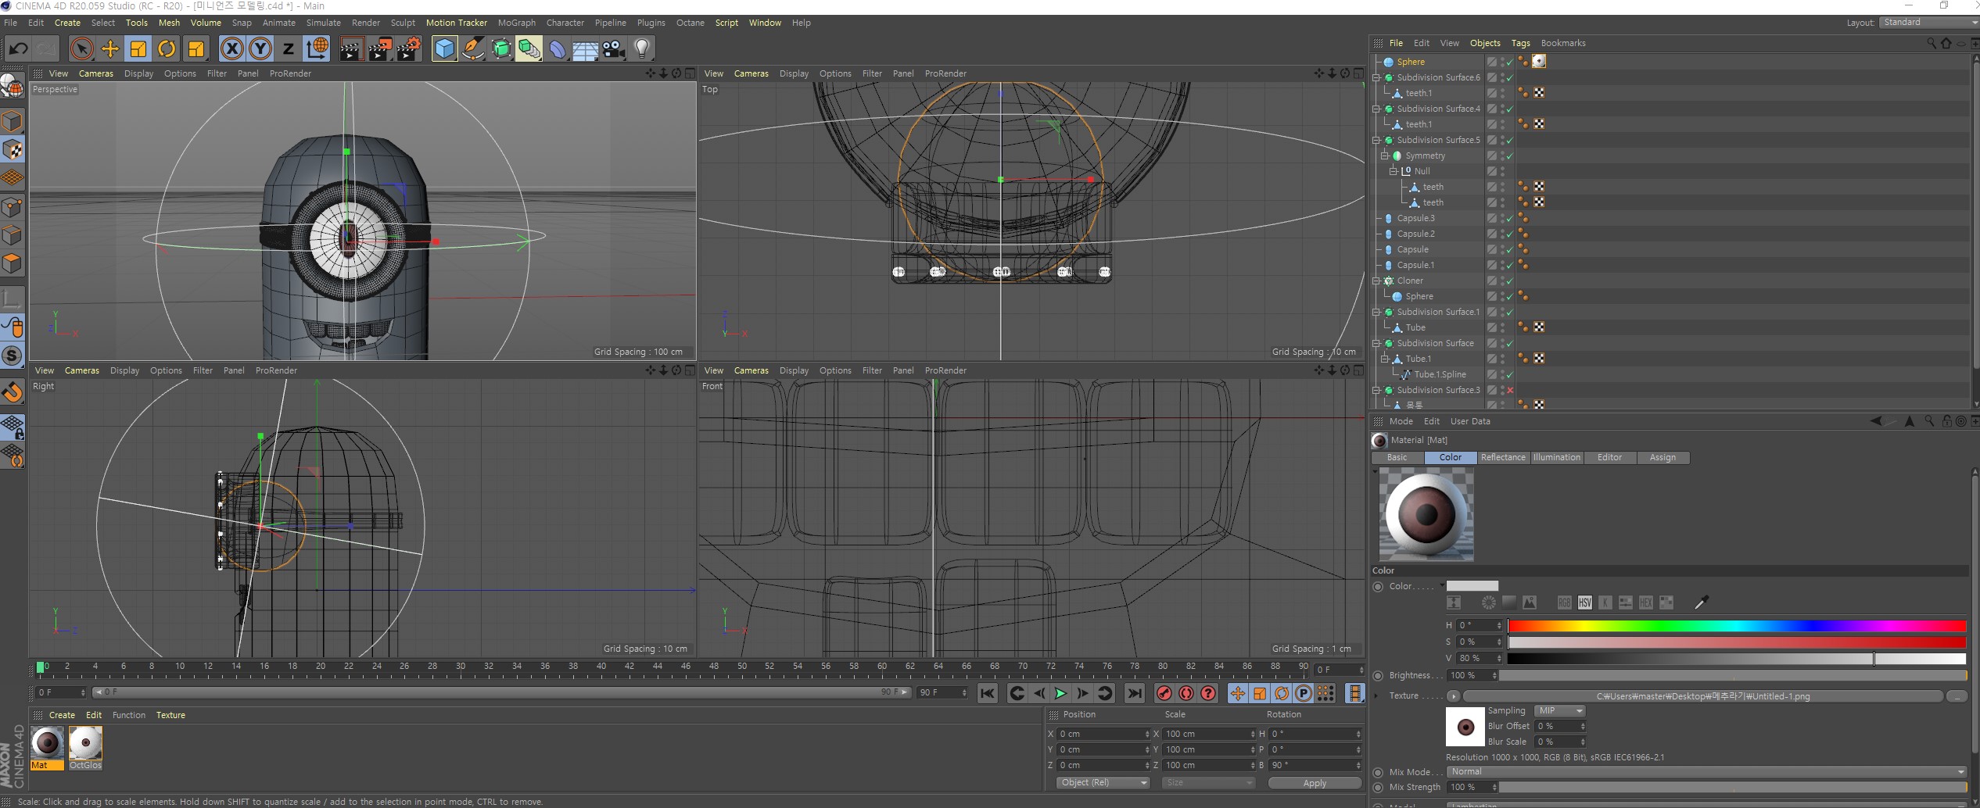Select the Live Selection tool
1980x808 pixels.
[x=81, y=48]
